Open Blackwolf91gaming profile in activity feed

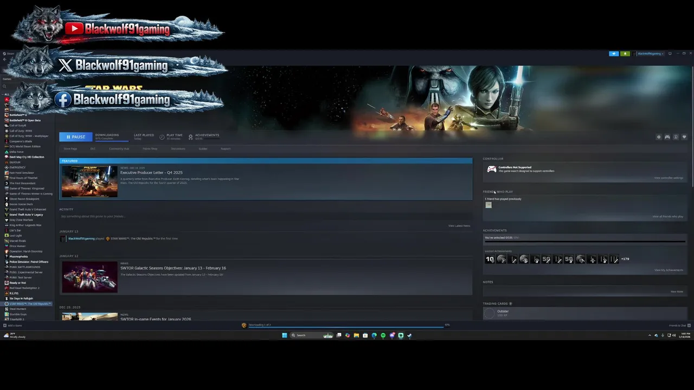coord(81,238)
